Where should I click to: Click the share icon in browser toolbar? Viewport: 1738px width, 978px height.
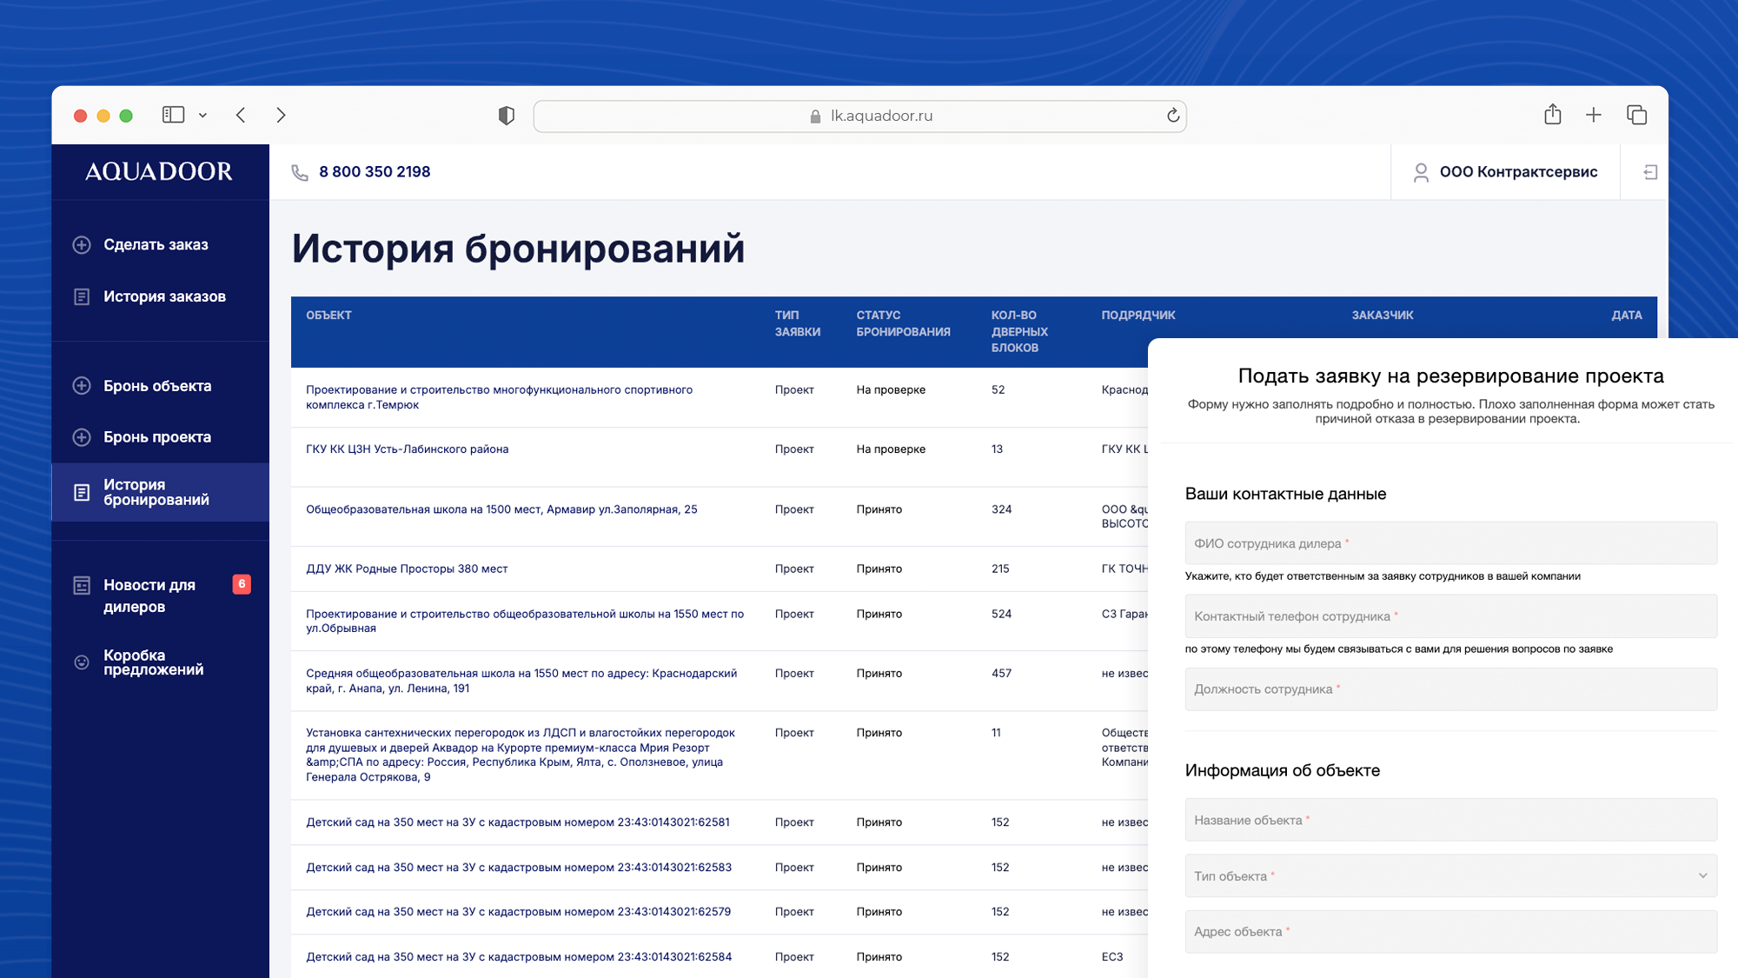(1553, 114)
